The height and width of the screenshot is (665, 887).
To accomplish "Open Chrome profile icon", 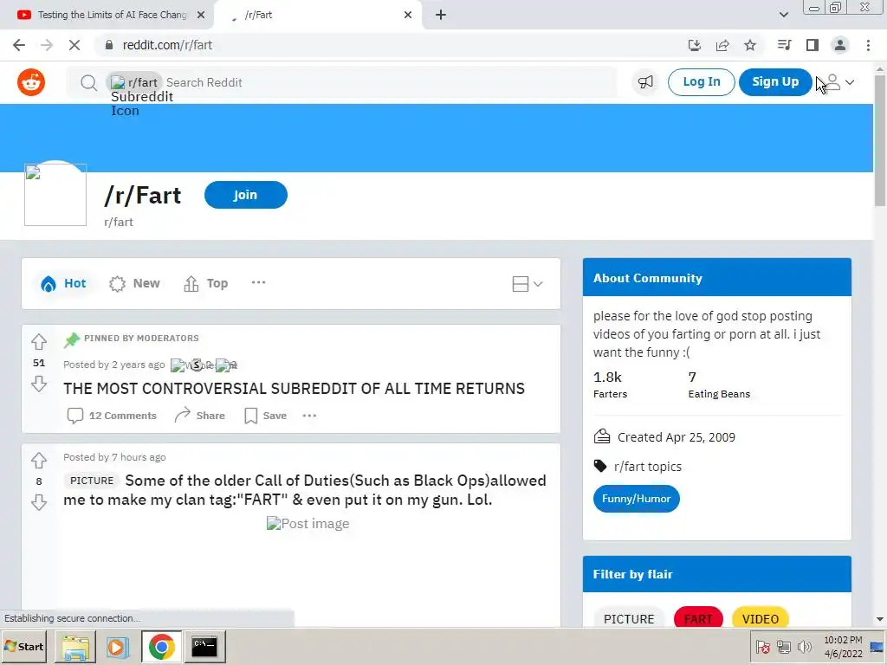I will tap(840, 45).
